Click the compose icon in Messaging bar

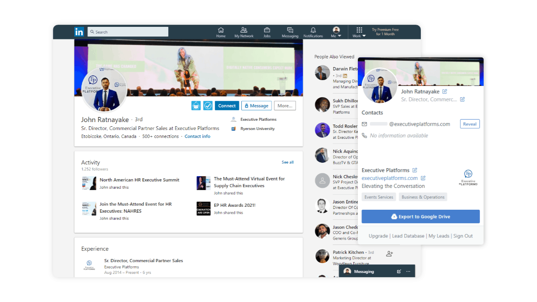399,271
